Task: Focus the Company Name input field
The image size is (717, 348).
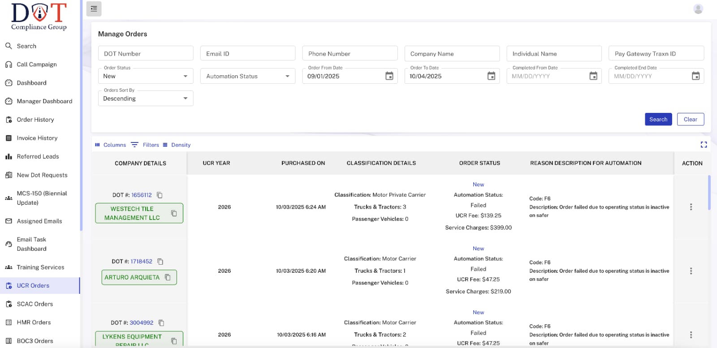Action: (x=452, y=54)
